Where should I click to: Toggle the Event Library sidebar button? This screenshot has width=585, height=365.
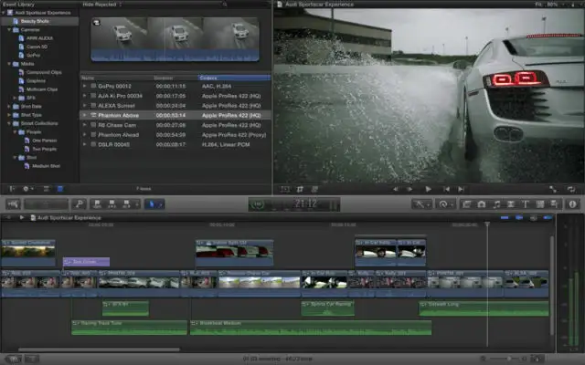click(13, 189)
